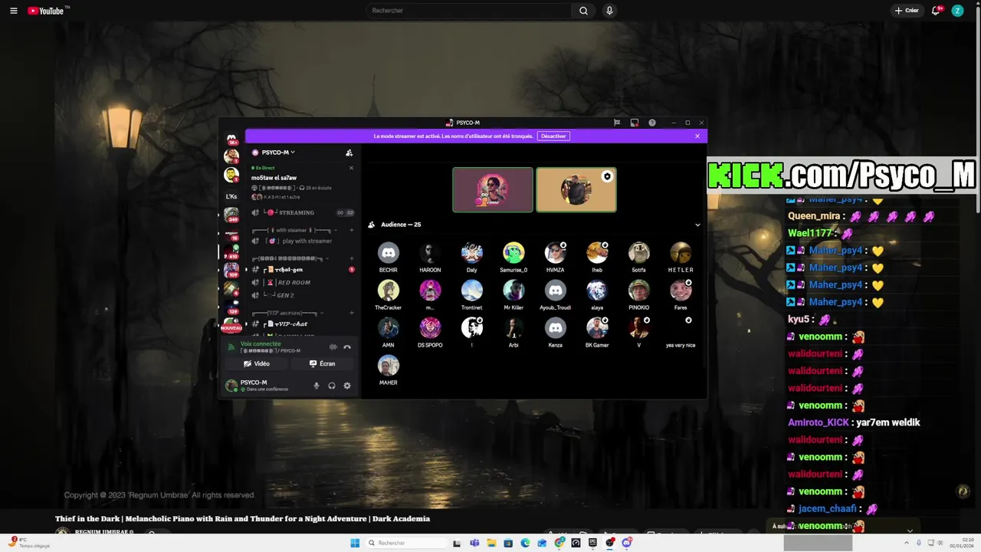Join the GEN 2 voice channel
The width and height of the screenshot is (981, 552).
tap(302, 295)
